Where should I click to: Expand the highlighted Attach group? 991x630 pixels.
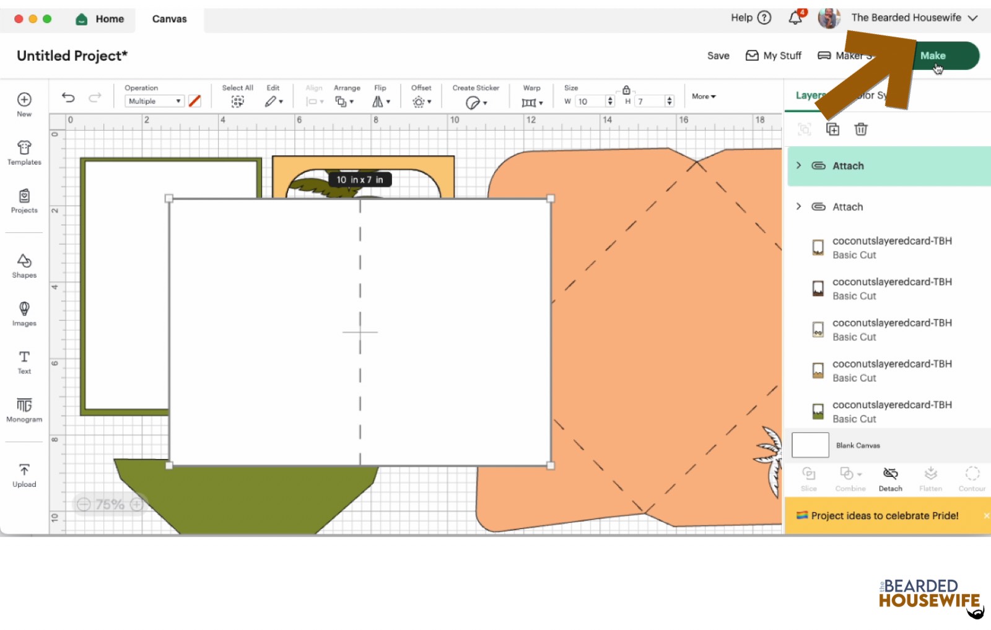(798, 165)
